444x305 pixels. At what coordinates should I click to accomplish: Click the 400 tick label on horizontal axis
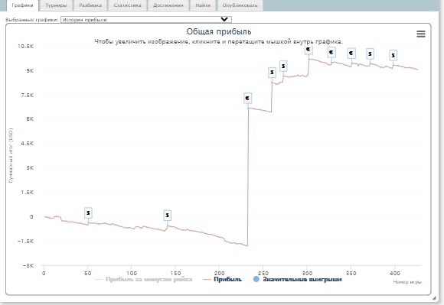point(395,273)
